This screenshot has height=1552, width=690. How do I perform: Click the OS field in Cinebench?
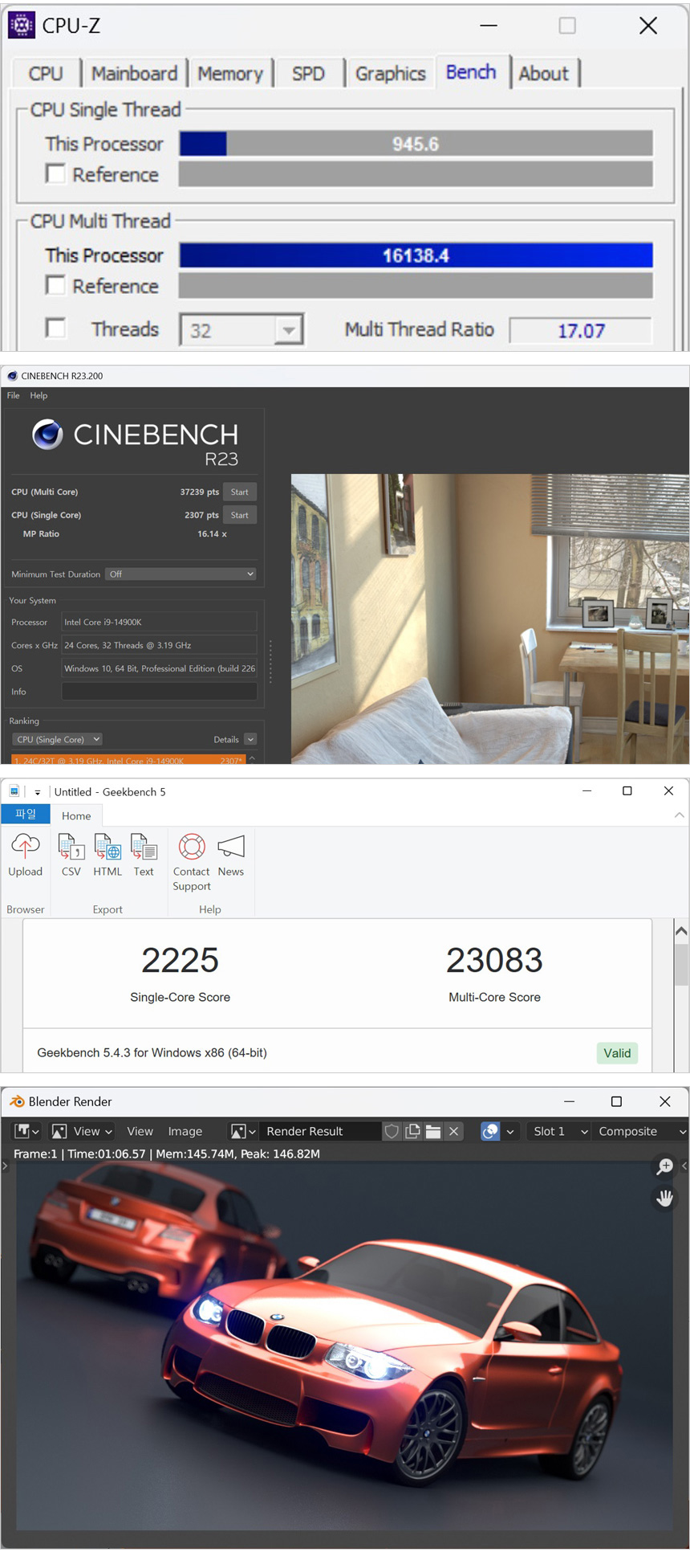[x=159, y=668]
